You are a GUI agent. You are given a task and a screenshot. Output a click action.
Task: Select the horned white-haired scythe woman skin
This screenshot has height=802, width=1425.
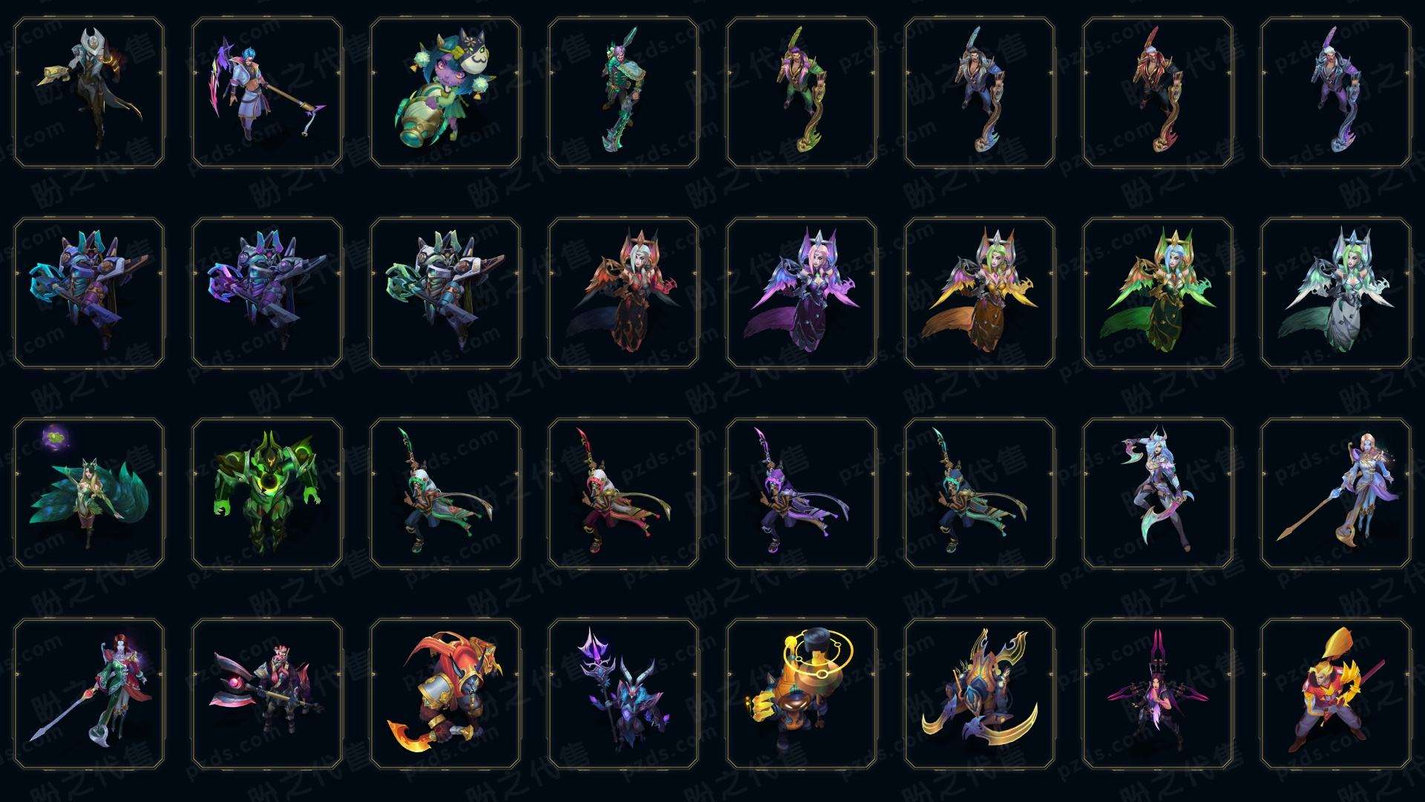(x=1158, y=493)
